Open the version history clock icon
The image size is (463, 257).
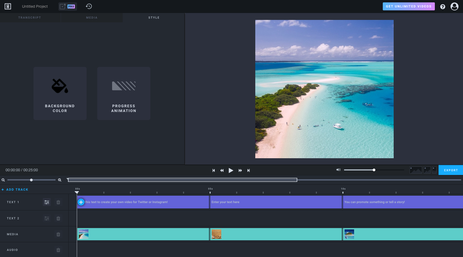(x=89, y=6)
